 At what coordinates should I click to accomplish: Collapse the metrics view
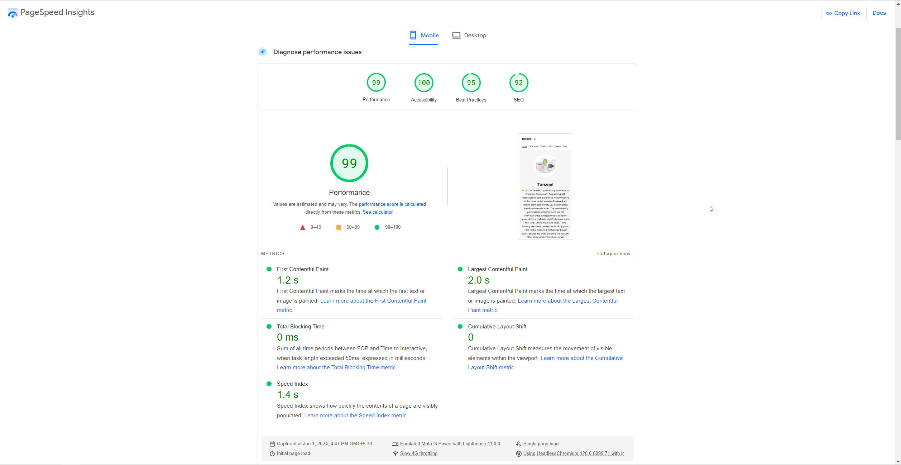(x=613, y=253)
